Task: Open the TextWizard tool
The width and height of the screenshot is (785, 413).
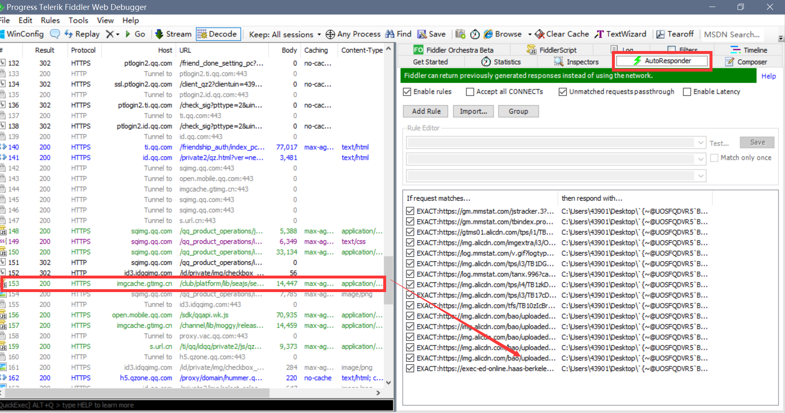Action: coord(621,34)
